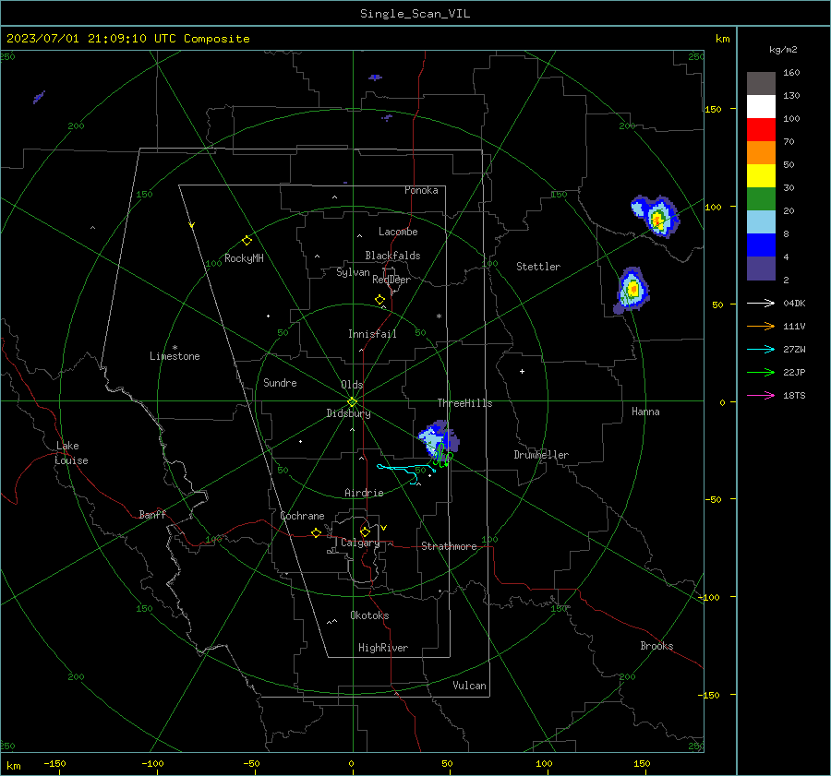Click the green 20-30 legend color swatch
The image size is (831, 776).
(x=761, y=198)
